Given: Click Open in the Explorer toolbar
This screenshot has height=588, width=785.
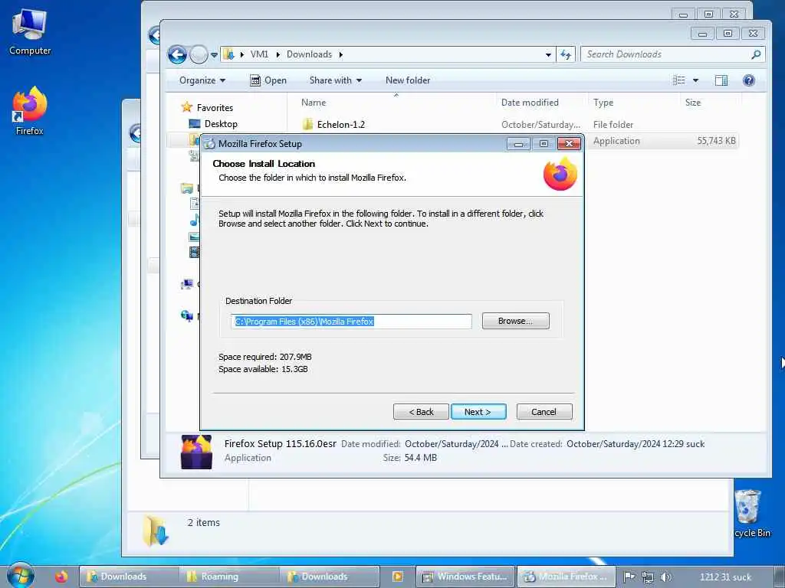Looking at the screenshot, I should tap(268, 80).
